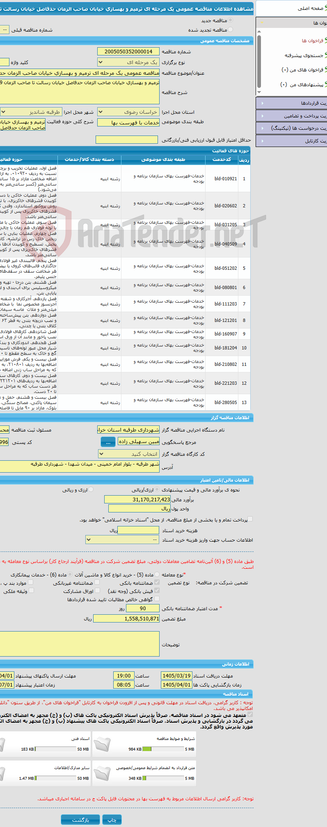Open حساب واریز هزینه خرید اسناد dropdown

point(122,540)
